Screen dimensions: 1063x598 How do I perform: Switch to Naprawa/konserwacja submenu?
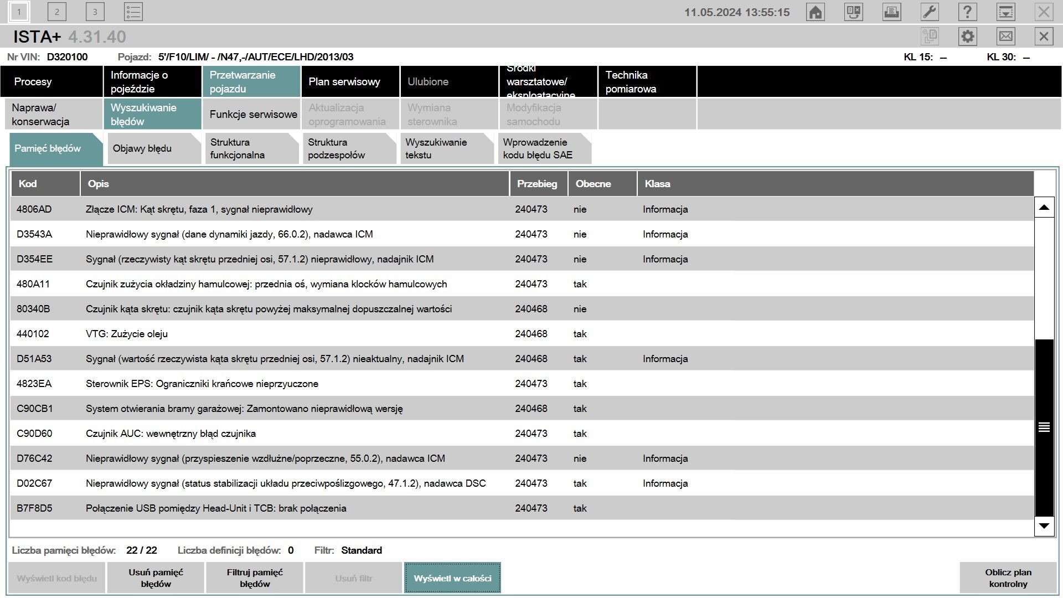[54, 114]
